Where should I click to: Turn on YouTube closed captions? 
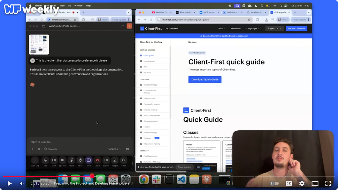point(289,183)
